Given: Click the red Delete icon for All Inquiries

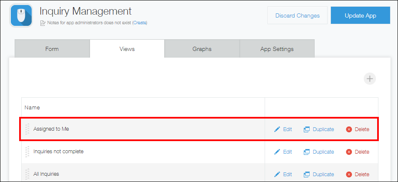Looking at the screenshot, I should coord(349,174).
